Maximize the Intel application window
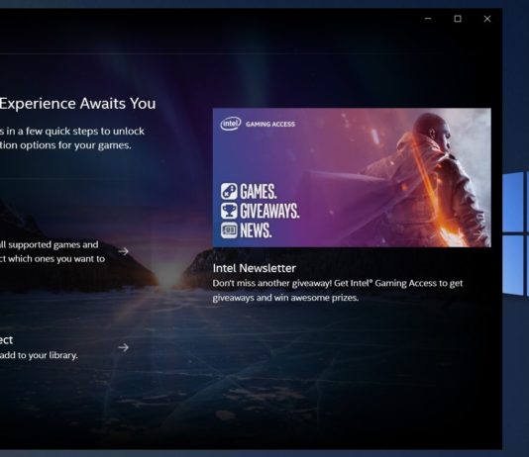The image size is (529, 457). (x=458, y=19)
